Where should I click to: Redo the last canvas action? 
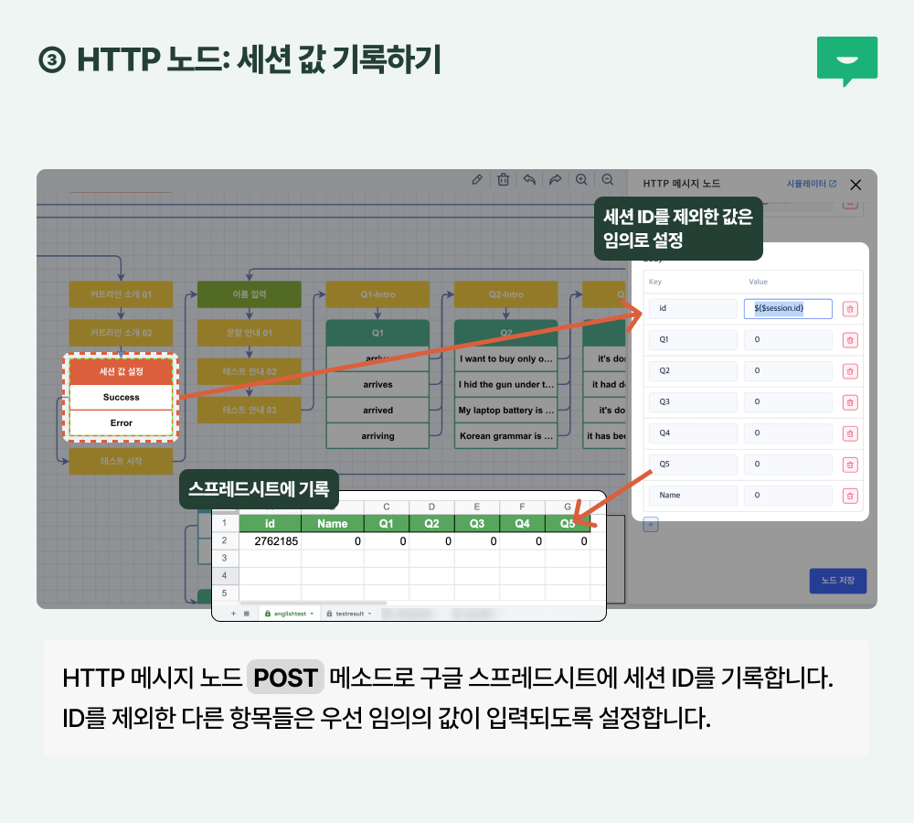(x=555, y=179)
